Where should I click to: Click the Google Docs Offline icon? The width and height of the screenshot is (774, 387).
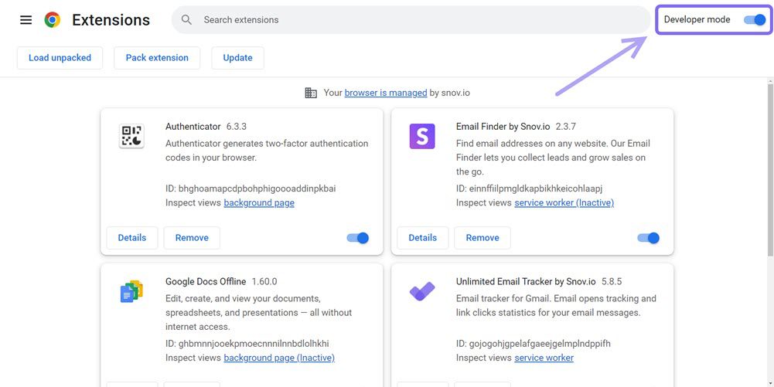pos(131,291)
